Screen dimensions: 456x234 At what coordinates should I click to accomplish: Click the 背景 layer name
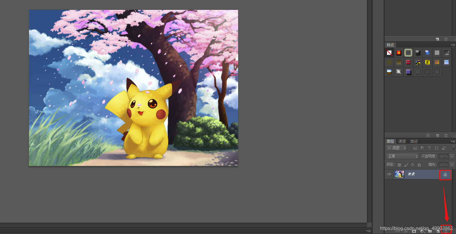[x=411, y=174]
